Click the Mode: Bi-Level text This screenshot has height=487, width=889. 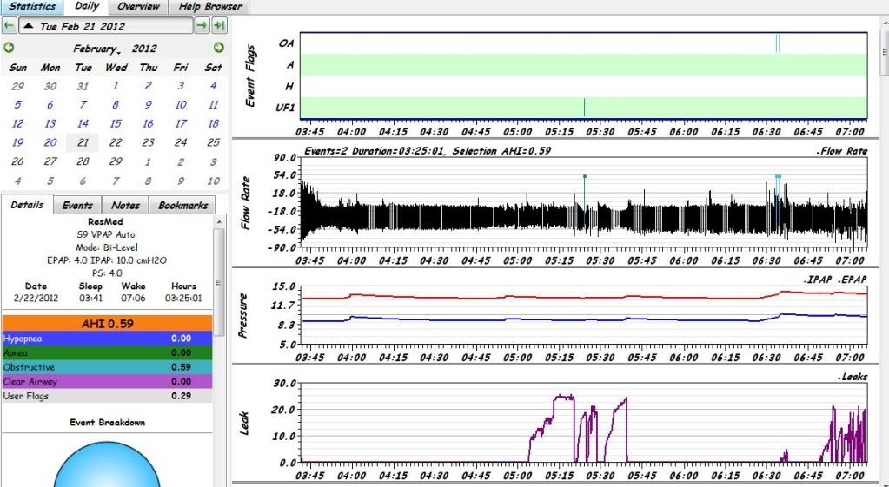pyautogui.click(x=107, y=247)
